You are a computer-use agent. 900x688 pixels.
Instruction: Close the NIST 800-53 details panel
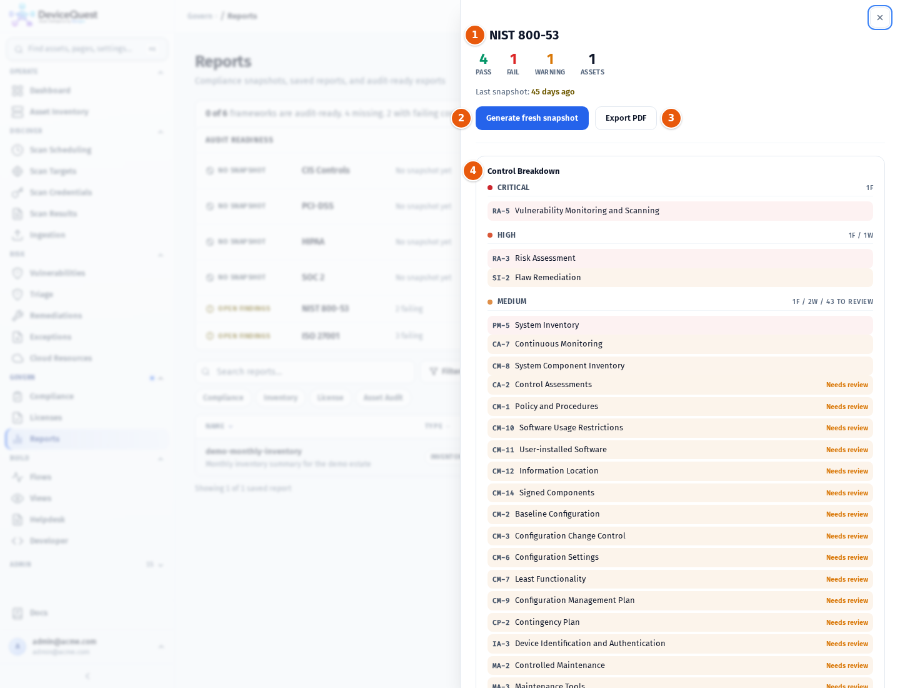coord(879,18)
